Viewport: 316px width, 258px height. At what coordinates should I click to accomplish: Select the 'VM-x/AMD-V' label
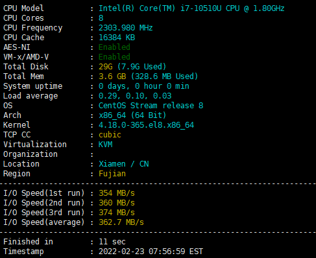click(26, 57)
